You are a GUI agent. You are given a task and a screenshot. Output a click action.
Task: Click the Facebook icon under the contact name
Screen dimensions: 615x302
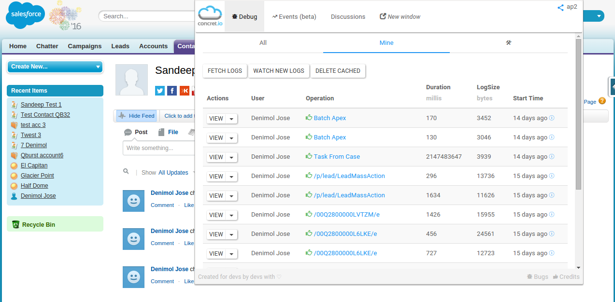(x=172, y=91)
